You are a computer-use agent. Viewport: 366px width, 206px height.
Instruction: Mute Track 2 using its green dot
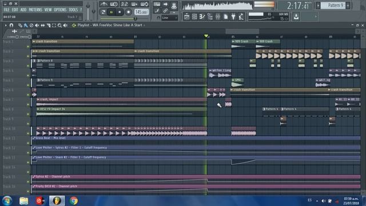tap(28, 56)
